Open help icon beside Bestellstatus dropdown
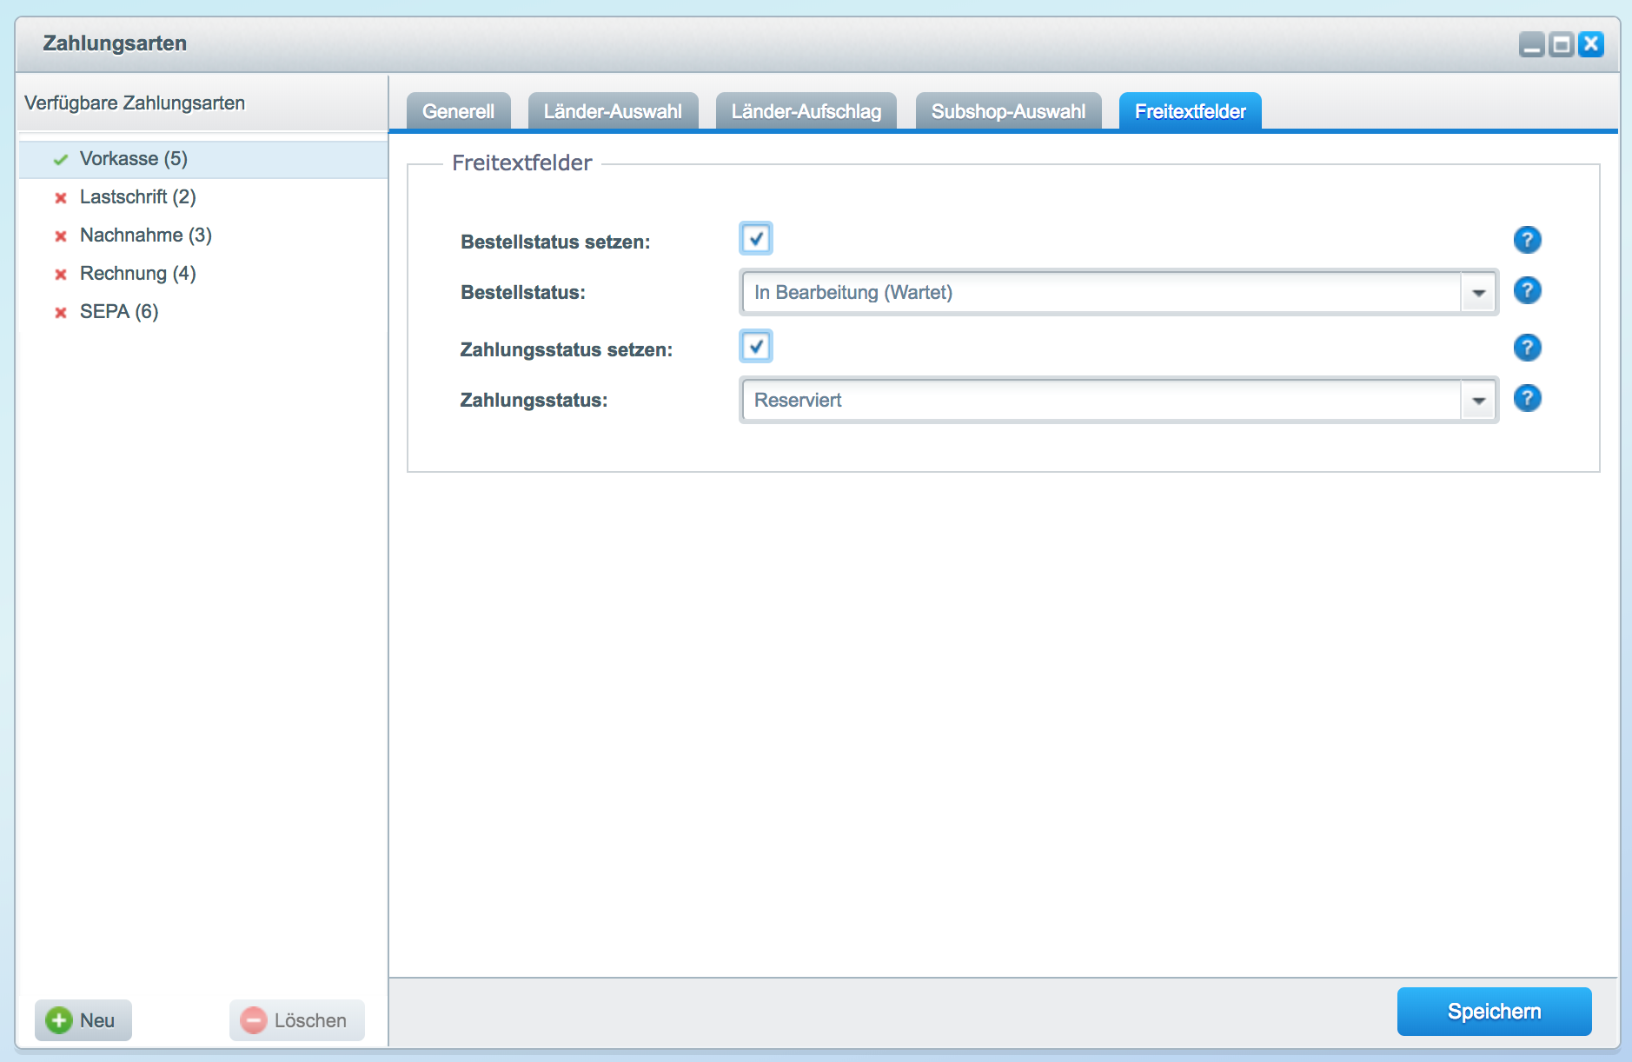This screenshot has height=1062, width=1632. [1527, 290]
